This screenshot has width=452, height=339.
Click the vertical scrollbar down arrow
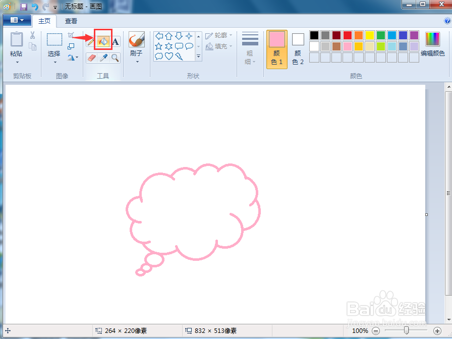click(x=448, y=320)
